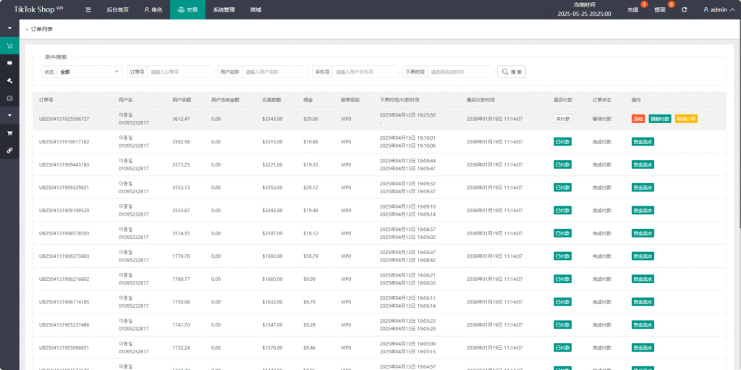Click 取消订单 for order UB2504131925506727
Viewport: 741px width, 370px height.
pos(686,119)
